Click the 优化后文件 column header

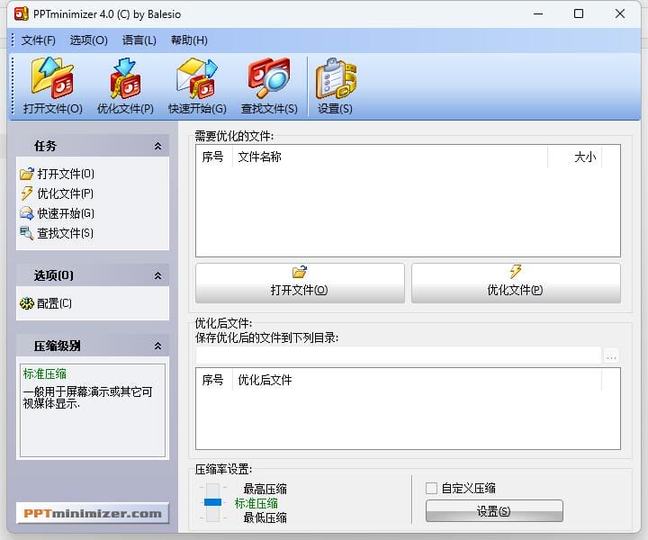(417, 380)
